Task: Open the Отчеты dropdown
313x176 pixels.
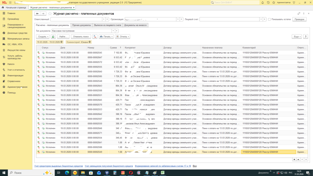Action: click(x=123, y=37)
